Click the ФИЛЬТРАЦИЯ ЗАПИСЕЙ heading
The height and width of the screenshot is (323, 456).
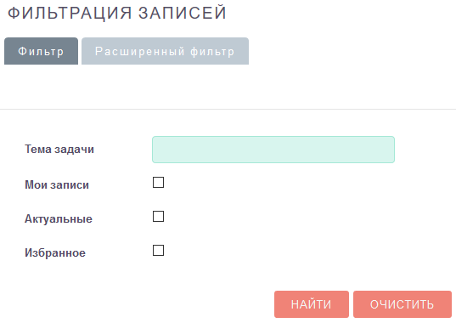click(117, 13)
